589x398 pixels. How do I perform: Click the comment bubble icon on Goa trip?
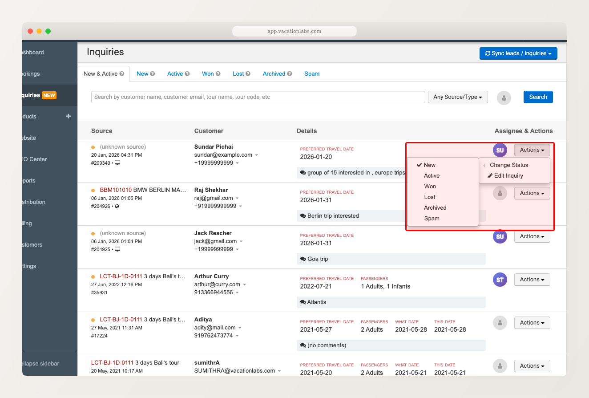pos(303,259)
